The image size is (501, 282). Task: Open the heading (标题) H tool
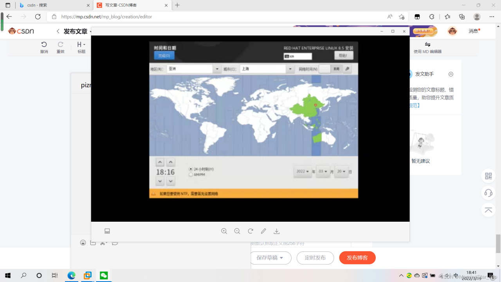pyautogui.click(x=81, y=45)
